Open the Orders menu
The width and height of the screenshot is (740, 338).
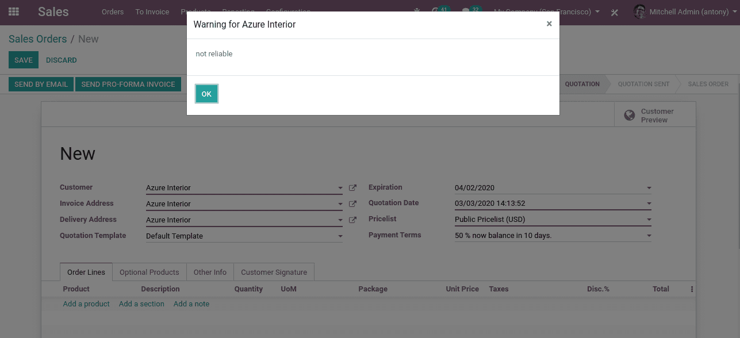[x=113, y=11]
